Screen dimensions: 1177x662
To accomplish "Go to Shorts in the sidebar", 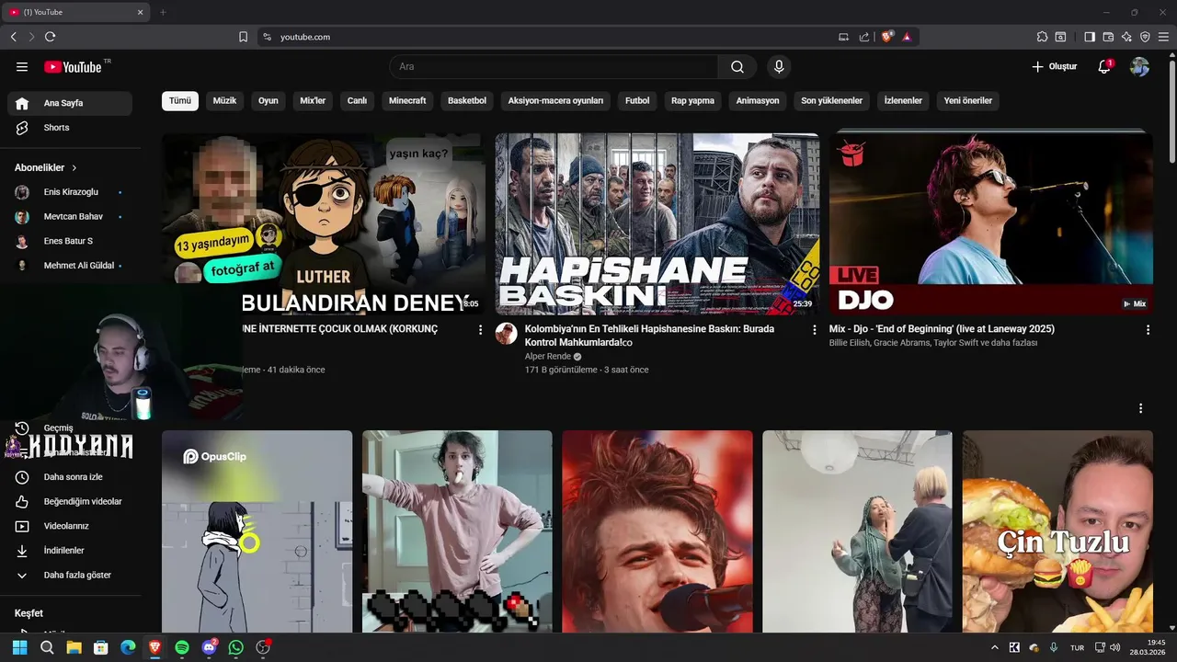I will 70,128.
